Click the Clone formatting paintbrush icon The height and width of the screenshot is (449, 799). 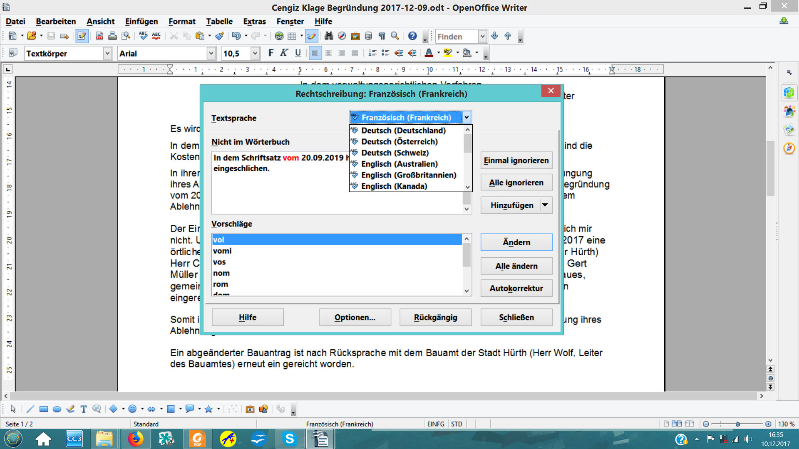[220, 36]
